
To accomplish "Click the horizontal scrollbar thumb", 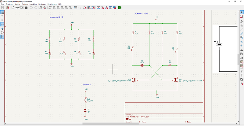I will tap(111, 124).
